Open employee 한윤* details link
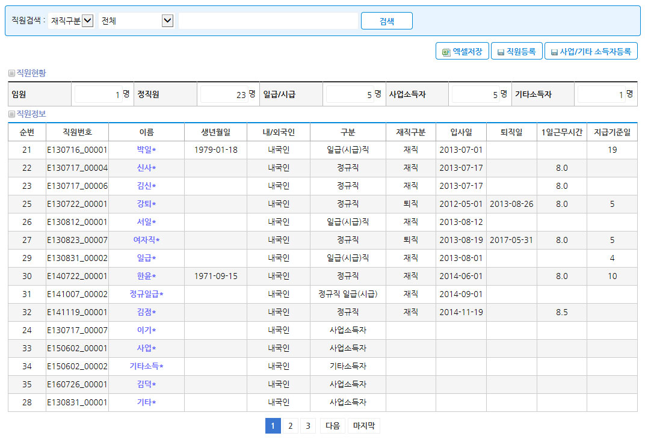645x442 pixels. click(146, 276)
